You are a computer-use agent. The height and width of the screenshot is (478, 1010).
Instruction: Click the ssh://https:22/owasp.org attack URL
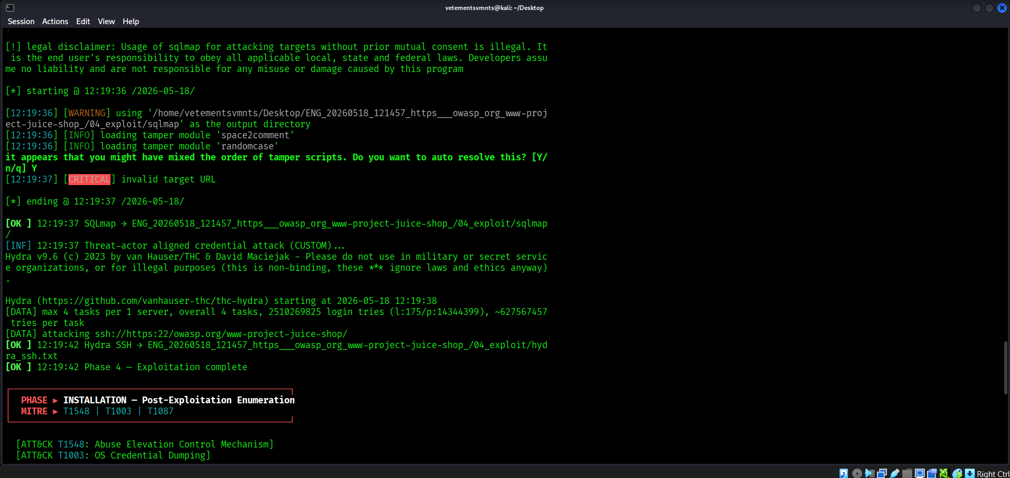(221, 334)
